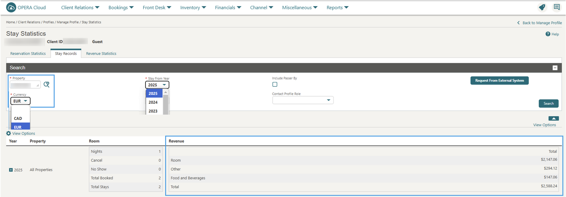This screenshot has width=566, height=197.
Task: Click the Revenue column header
Action: (x=176, y=141)
